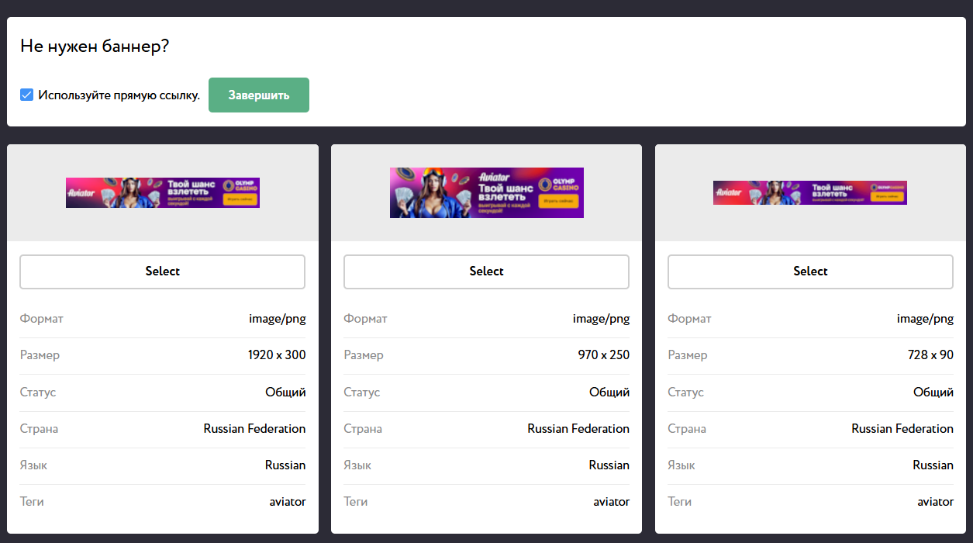
Task: Select the 1920 x 300 banner
Action: [162, 271]
